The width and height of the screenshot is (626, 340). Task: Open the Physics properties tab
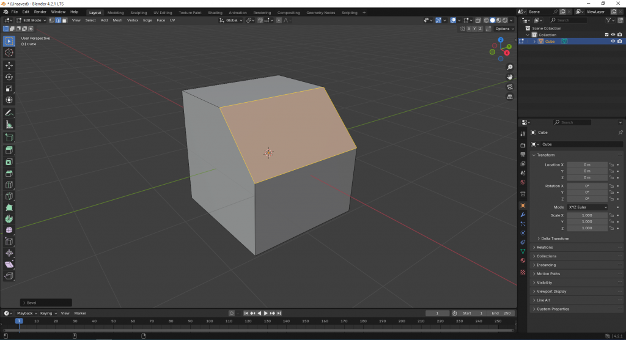523,233
